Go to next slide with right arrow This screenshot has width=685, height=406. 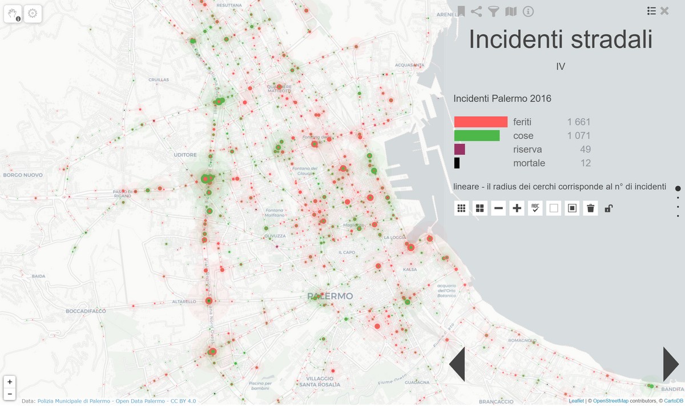(671, 364)
